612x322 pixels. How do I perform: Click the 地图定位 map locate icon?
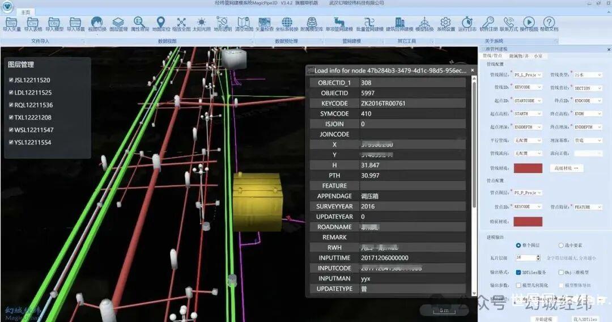coord(161,24)
